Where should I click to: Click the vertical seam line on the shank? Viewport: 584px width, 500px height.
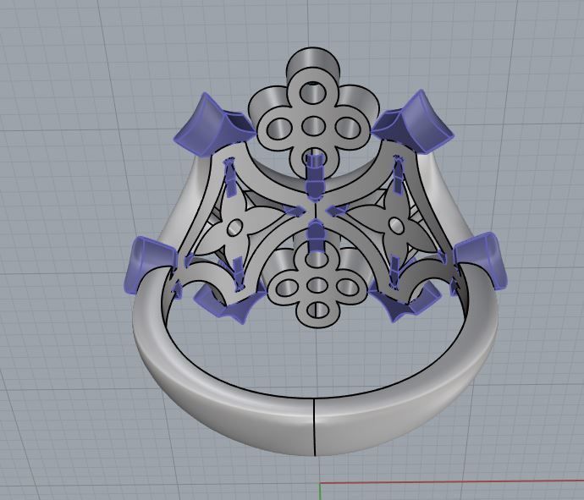[315, 426]
